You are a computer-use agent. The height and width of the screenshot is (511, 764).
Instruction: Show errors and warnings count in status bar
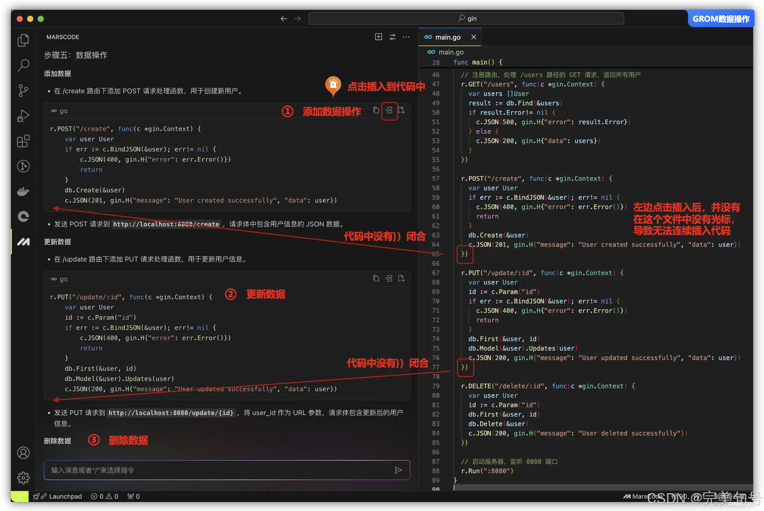(x=104, y=496)
